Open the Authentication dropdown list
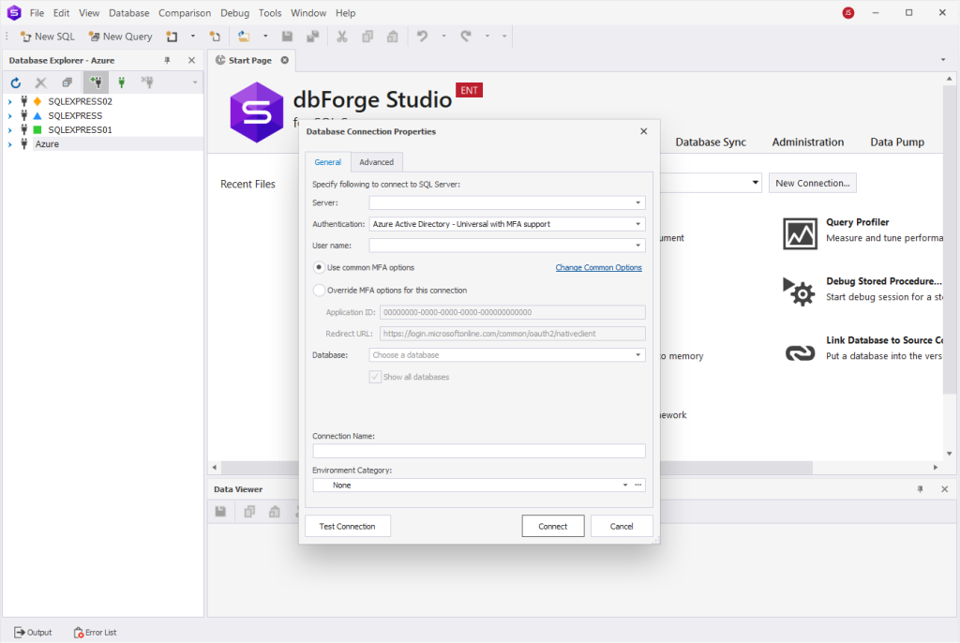The width and height of the screenshot is (960, 643). [x=637, y=224]
